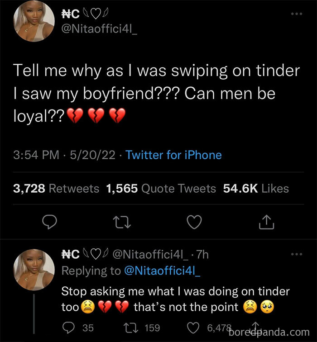The image size is (317, 342).
Task: Click the 7h timestamp on the reply
Action: click(202, 255)
